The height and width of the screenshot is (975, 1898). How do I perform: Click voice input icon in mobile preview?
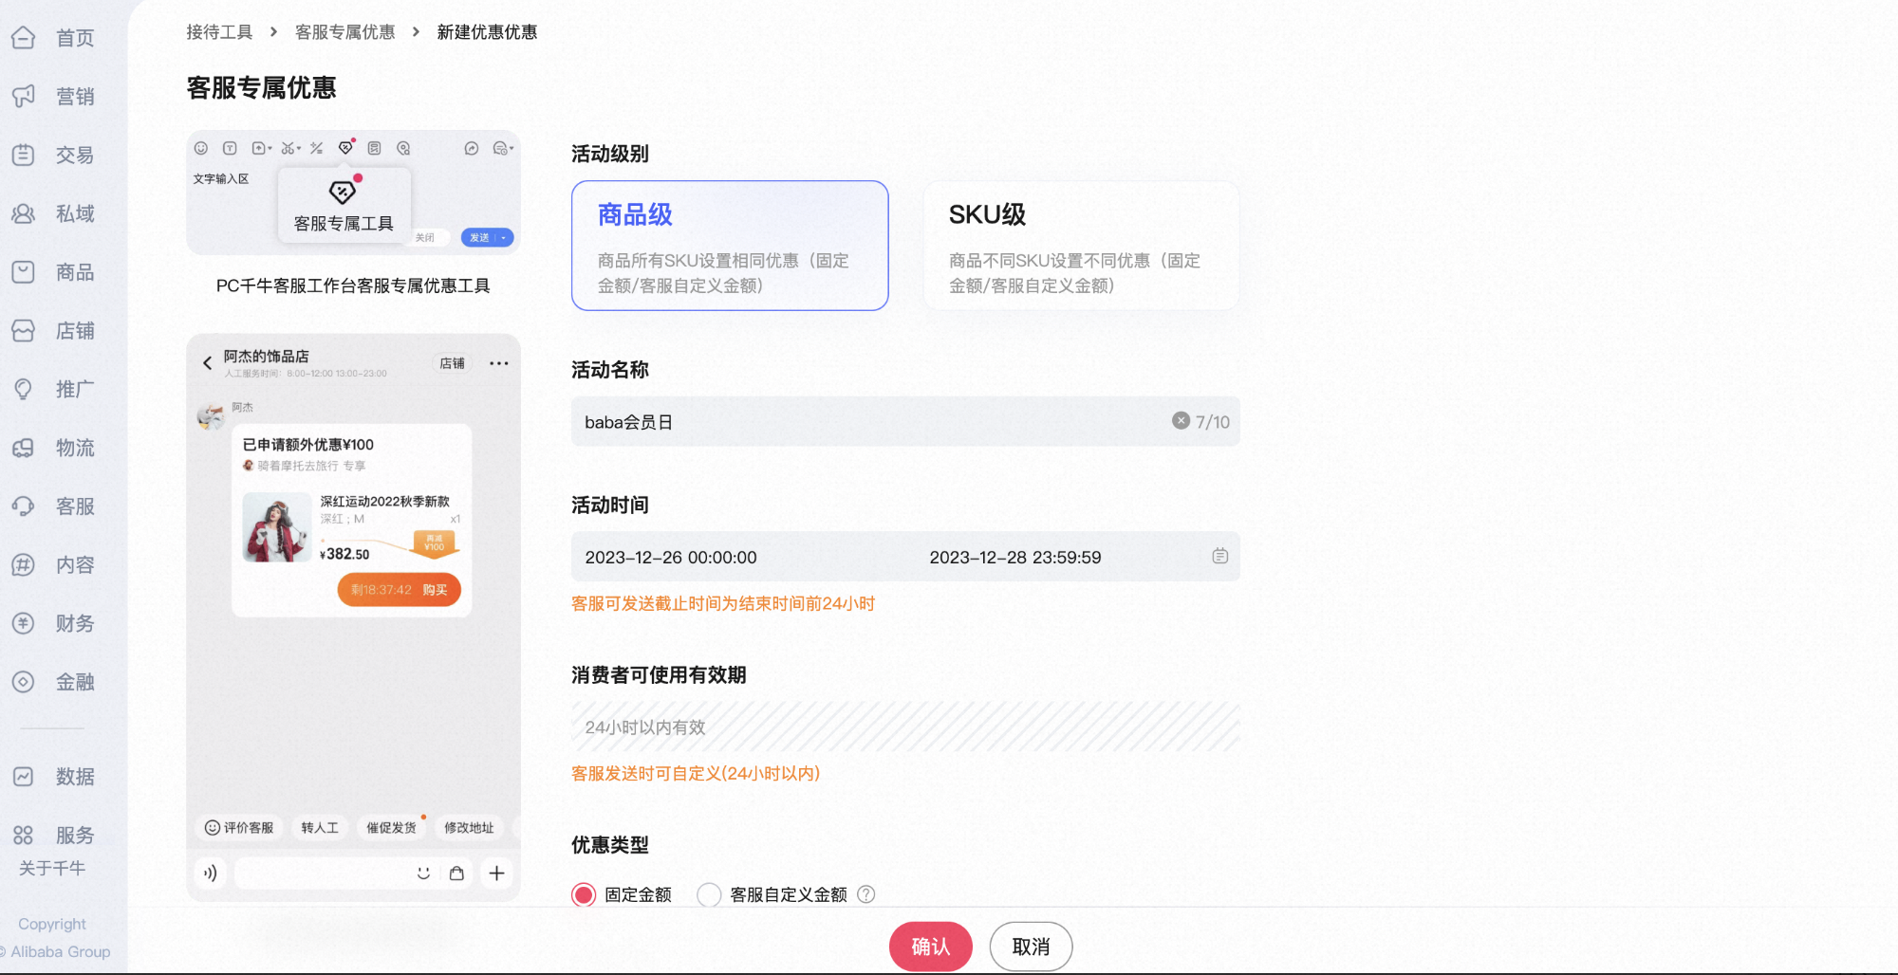210,873
